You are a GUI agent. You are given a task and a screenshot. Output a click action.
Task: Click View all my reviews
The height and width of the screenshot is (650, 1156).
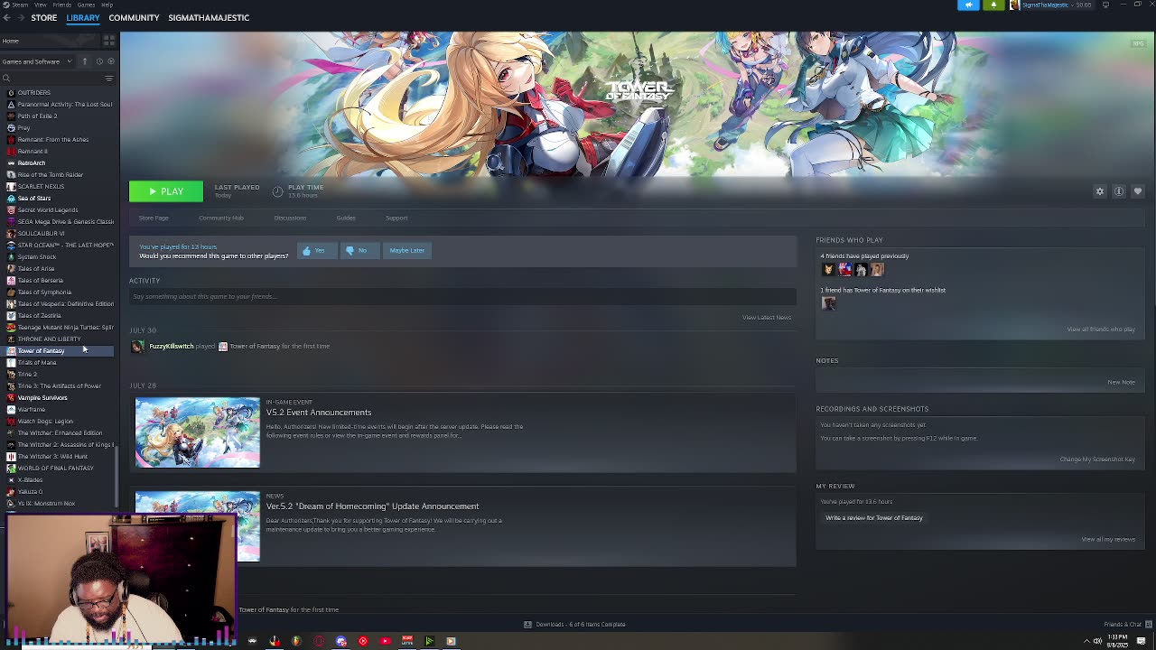pos(1108,539)
